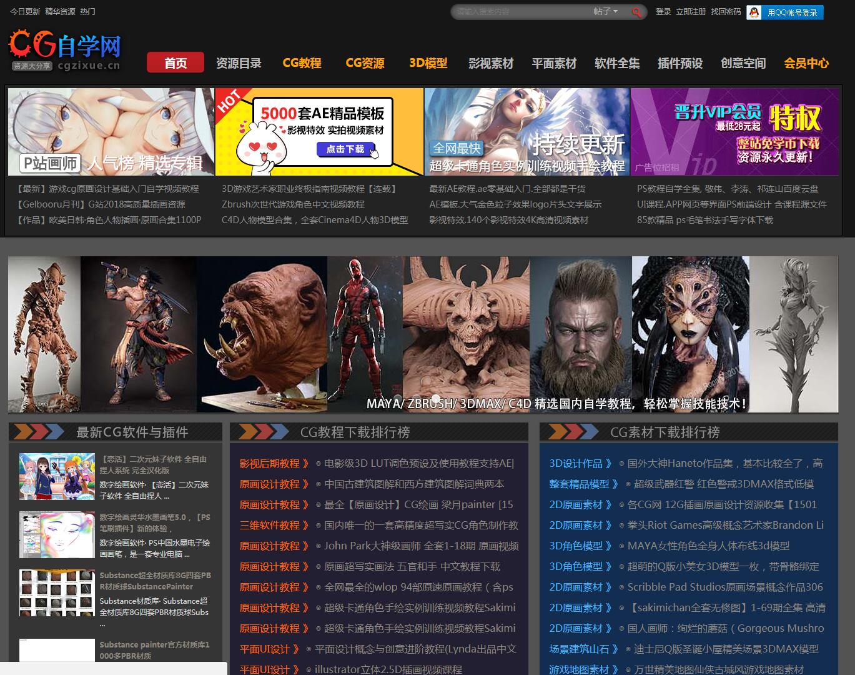Open 影视特效 140个影视特效4K link
Screen dimensions: 855x675
point(508,220)
